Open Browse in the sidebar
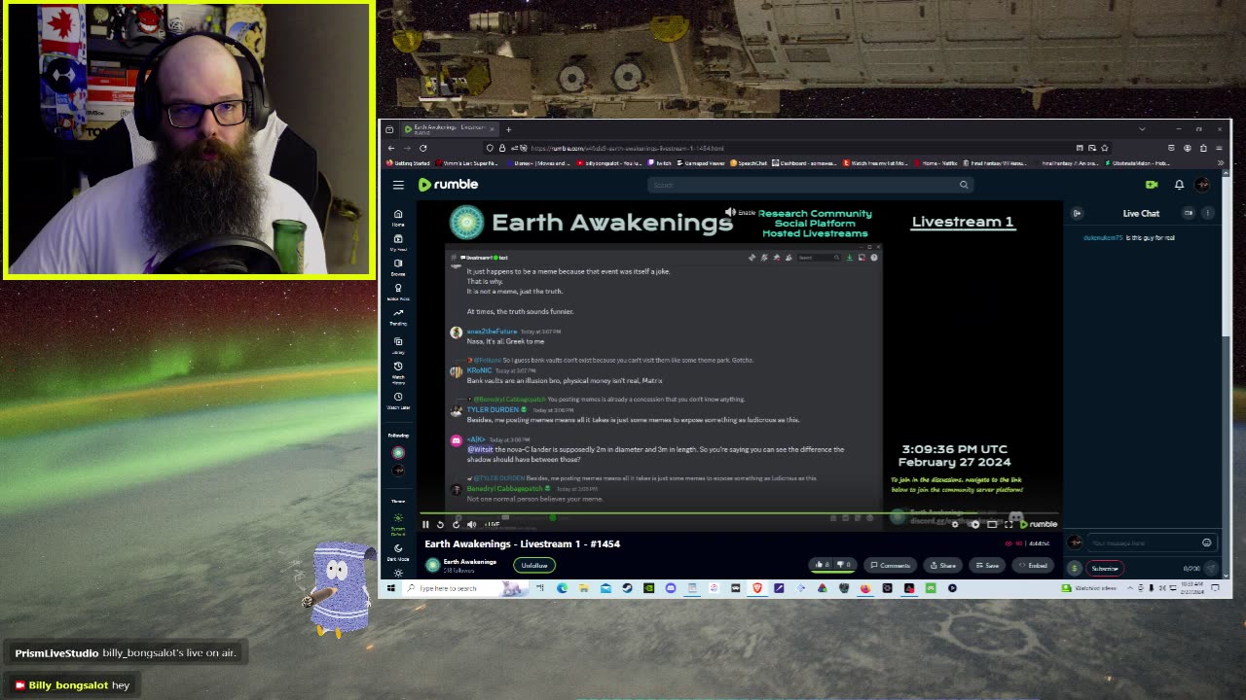This screenshot has height=700, width=1246. 398,266
